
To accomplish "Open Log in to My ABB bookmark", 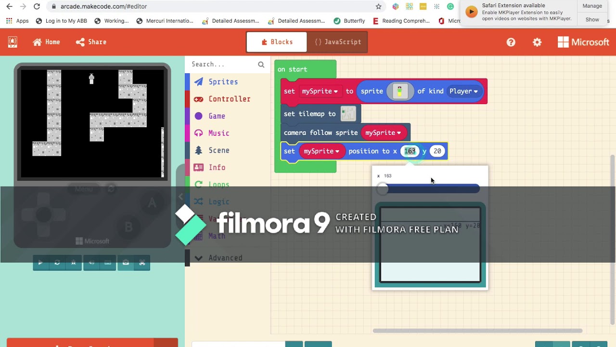I will tap(62, 21).
